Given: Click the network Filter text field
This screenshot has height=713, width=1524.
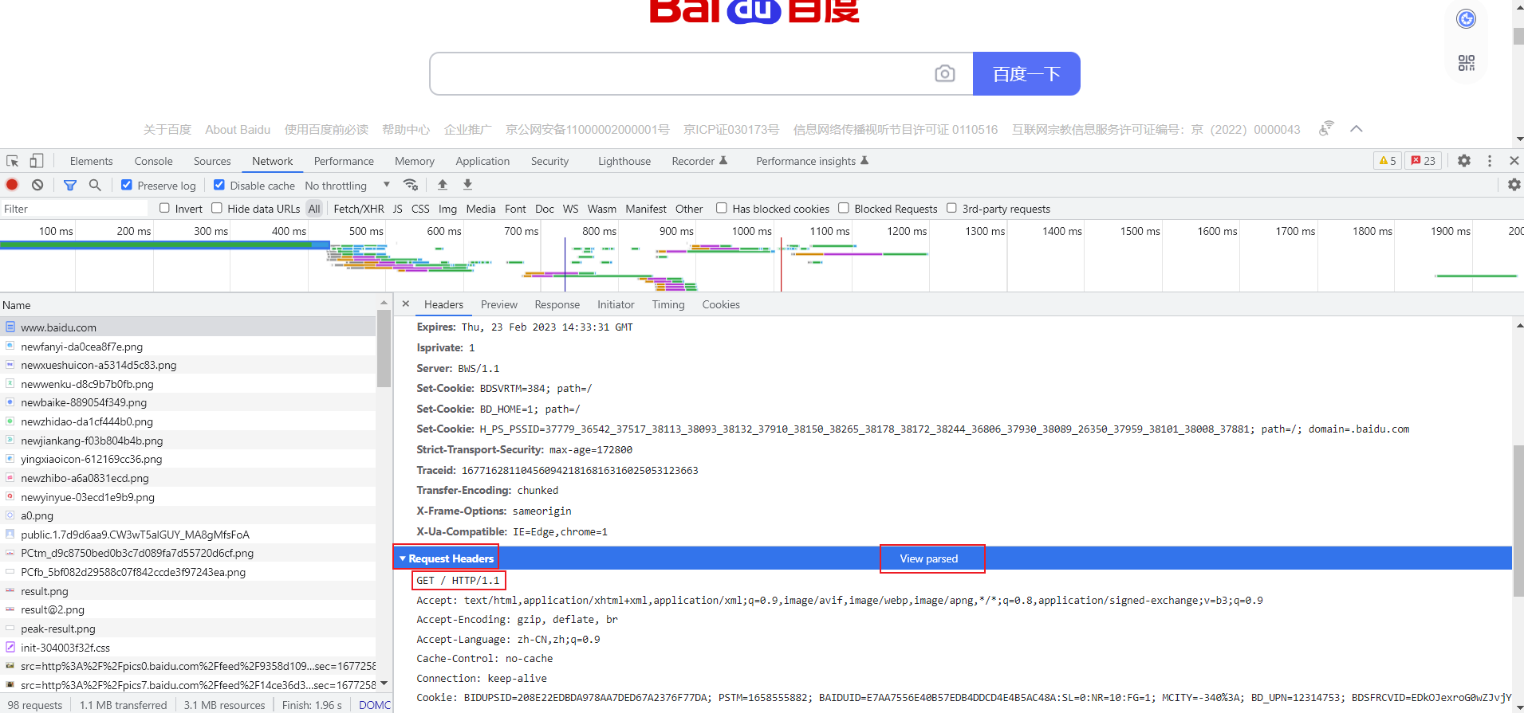Looking at the screenshot, I should click(x=74, y=208).
